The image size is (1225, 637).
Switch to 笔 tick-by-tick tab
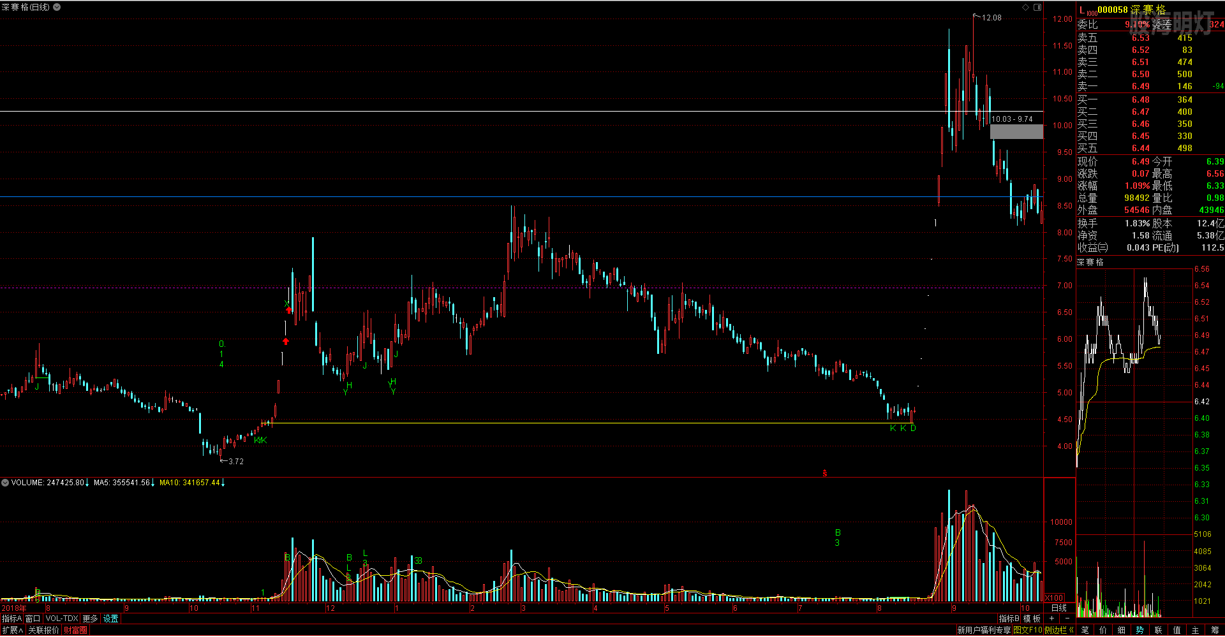point(1085,630)
